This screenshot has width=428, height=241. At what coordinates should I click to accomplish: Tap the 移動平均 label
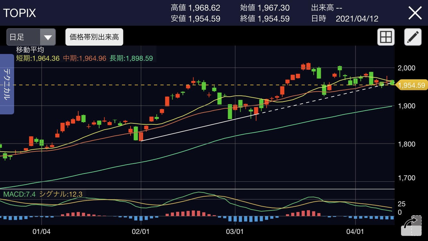(30, 50)
